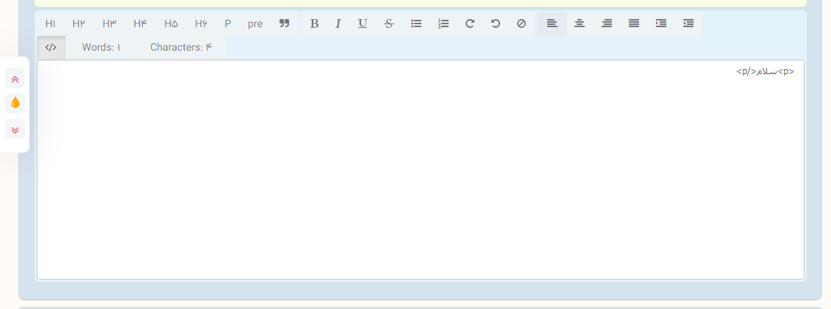Justify the text alignment
The width and height of the screenshot is (831, 309).
(x=634, y=23)
